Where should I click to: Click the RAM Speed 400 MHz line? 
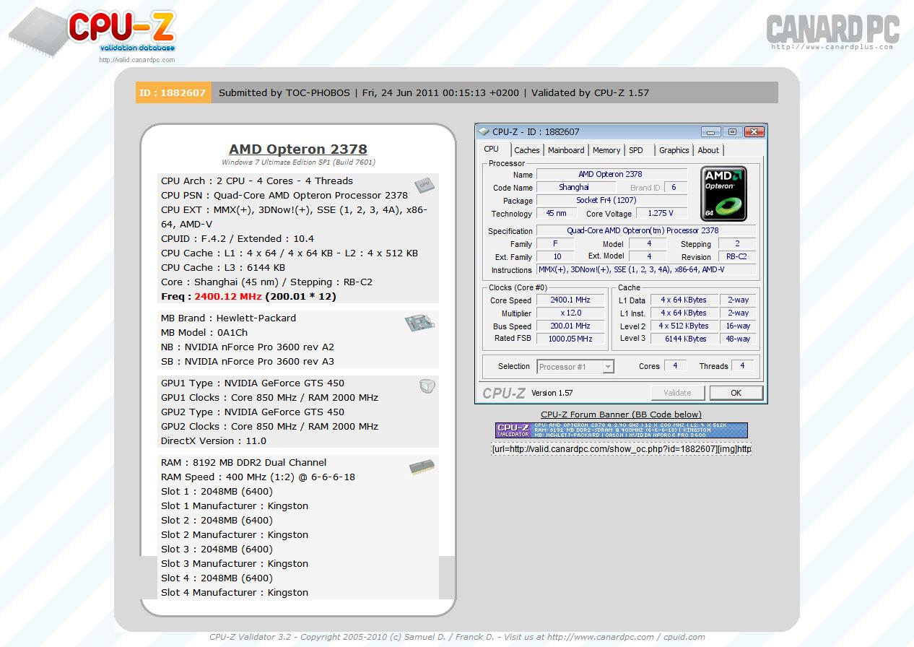(258, 477)
